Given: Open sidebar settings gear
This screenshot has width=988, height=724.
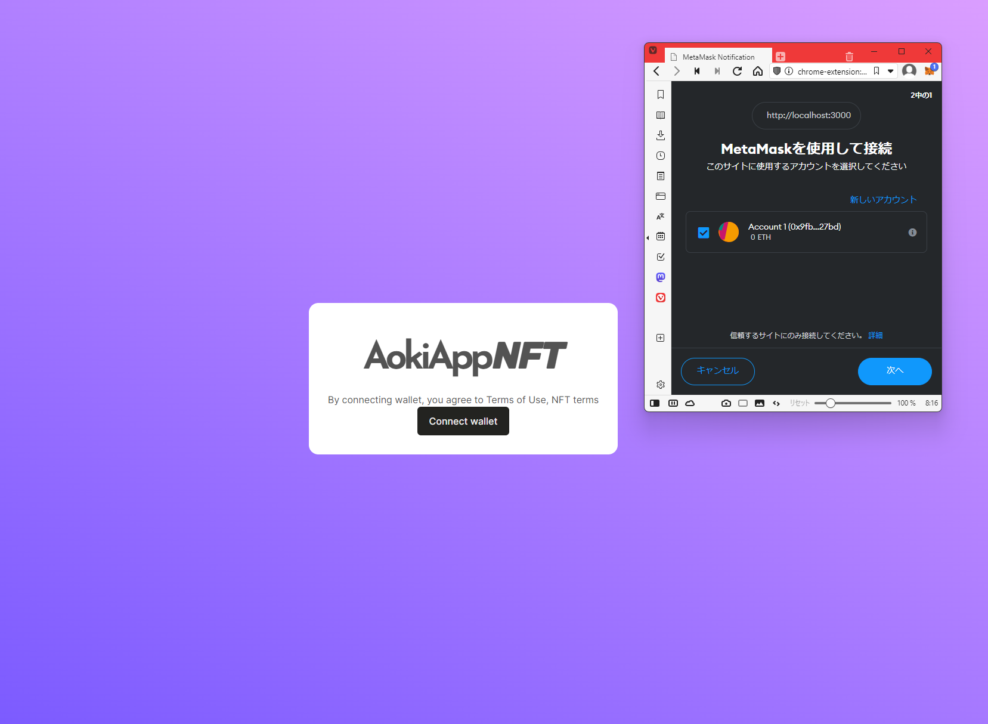Looking at the screenshot, I should 661,385.
